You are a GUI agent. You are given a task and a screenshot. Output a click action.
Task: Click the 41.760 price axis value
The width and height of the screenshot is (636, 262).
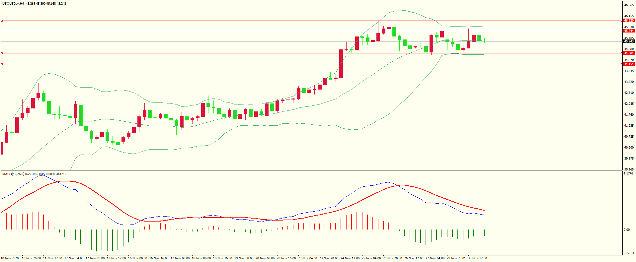[629, 115]
